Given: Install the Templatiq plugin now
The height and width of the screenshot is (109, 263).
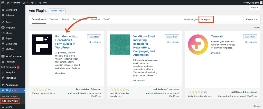Looking at the screenshot, I should [x=250, y=37].
